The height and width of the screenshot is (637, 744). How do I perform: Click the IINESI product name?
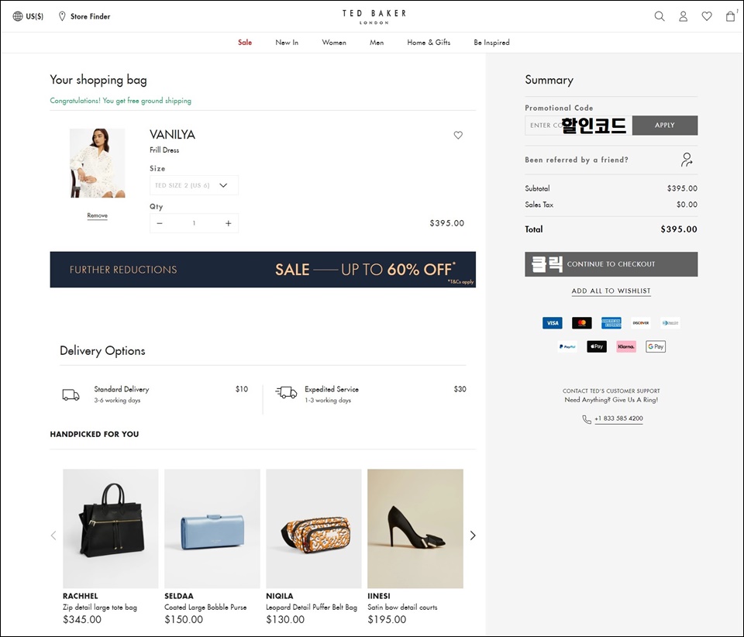379,596
